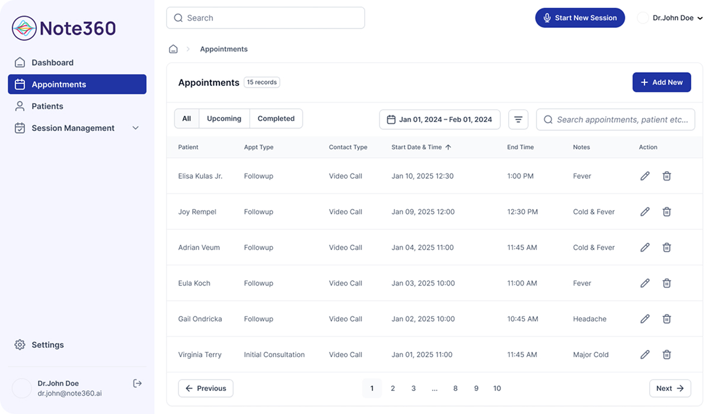Viewport: 715px width, 414px height.
Task: Delete Joy Rempel's appointment using the trash icon
Action: pyautogui.click(x=666, y=211)
